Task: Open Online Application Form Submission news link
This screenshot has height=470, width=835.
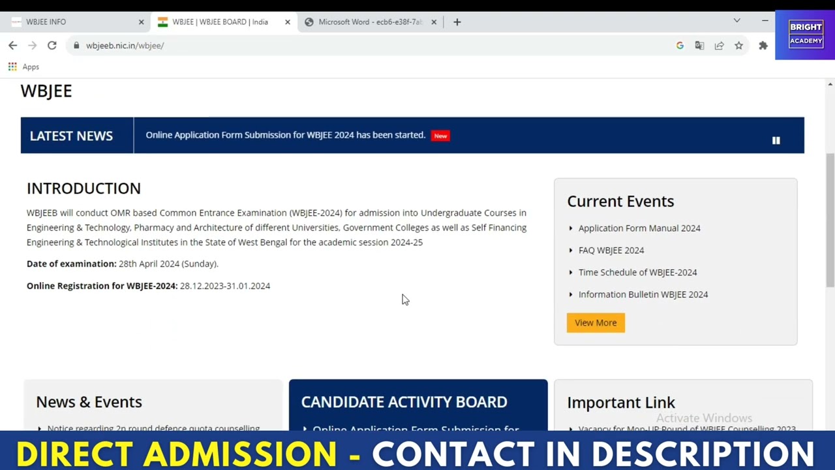Action: pos(285,135)
